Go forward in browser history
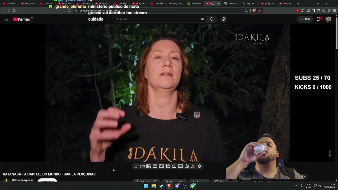Viewport: 338px width, 190px height. (8, 11)
